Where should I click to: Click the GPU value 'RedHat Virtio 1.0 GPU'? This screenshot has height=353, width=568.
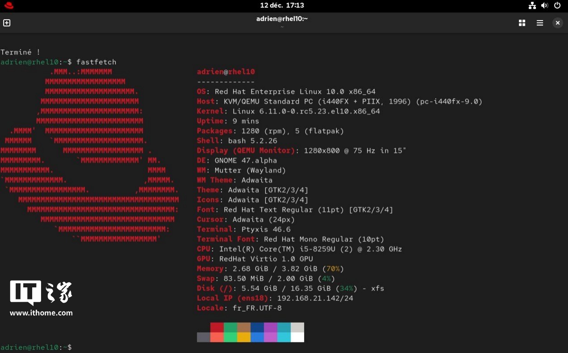(266, 259)
